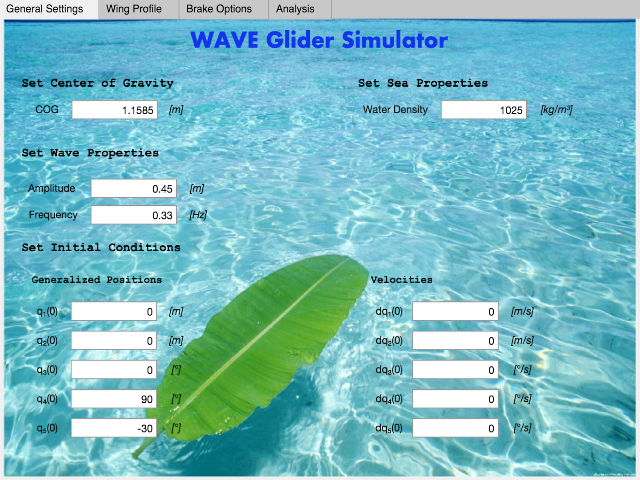Click the dq4(0) angular velocity field
The image size is (640, 480).
coord(456,399)
